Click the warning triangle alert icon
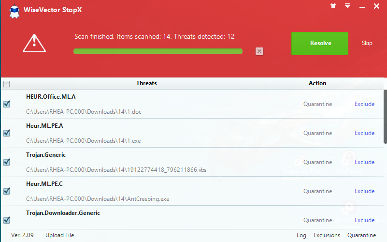Screen dimensions: 387x242 click(34, 43)
